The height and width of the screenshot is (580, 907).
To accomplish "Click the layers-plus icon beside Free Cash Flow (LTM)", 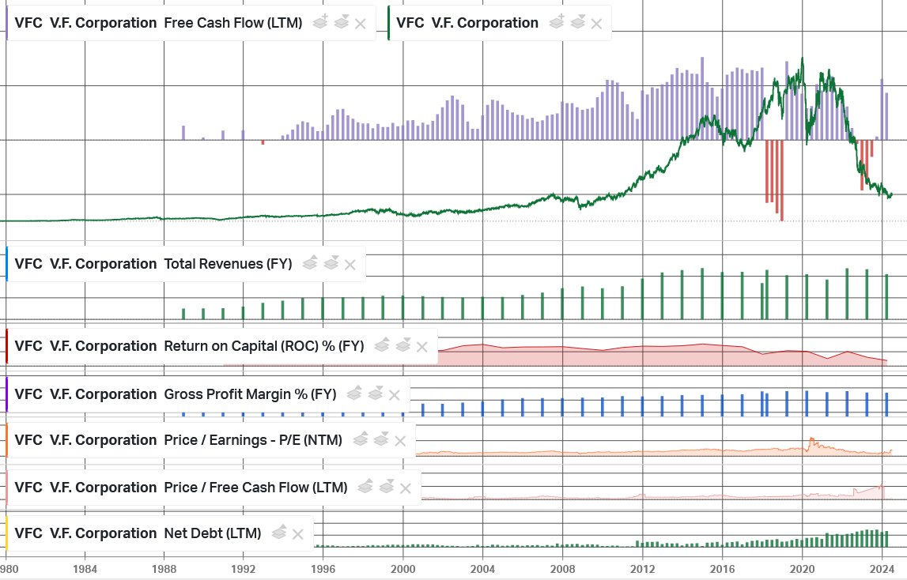I will point(320,22).
